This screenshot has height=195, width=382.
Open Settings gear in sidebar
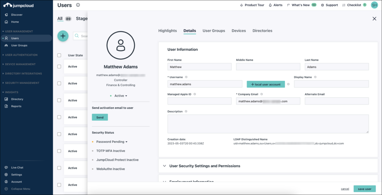pyautogui.click(x=16, y=174)
